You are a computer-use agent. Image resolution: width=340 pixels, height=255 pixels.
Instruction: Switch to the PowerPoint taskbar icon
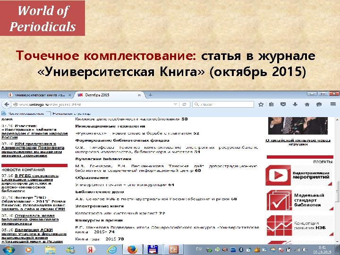(x=173, y=250)
